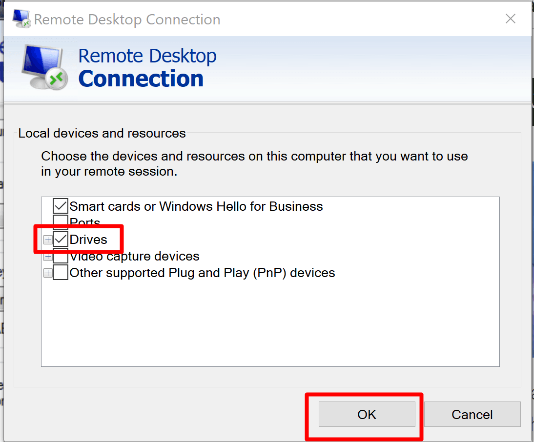Expand Other supported PnP devices node
The width and height of the screenshot is (534, 442).
48,273
